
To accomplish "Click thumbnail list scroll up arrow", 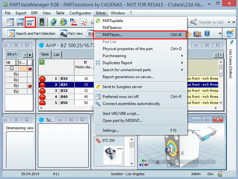I will pyautogui.click(x=132, y=139).
